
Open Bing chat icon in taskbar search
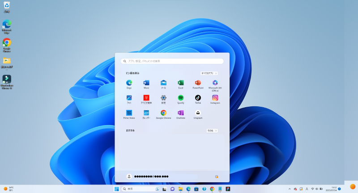click(158, 189)
